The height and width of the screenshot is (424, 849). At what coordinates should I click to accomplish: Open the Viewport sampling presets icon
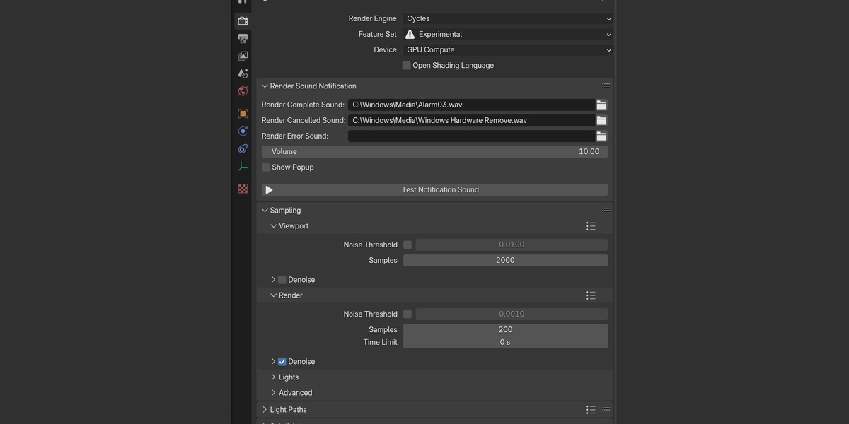tap(591, 226)
